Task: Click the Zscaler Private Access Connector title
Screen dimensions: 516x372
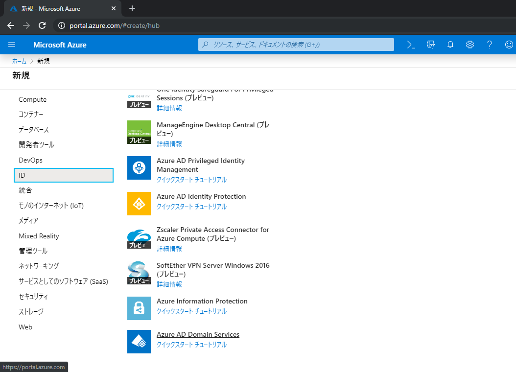Action: (x=213, y=234)
